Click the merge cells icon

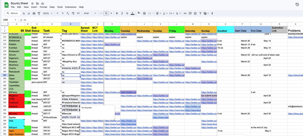coord(150,13)
